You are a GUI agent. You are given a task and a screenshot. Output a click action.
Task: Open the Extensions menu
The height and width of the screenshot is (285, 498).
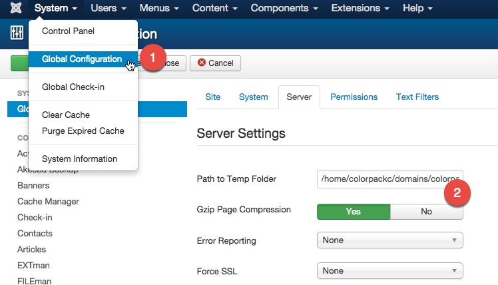(x=360, y=8)
